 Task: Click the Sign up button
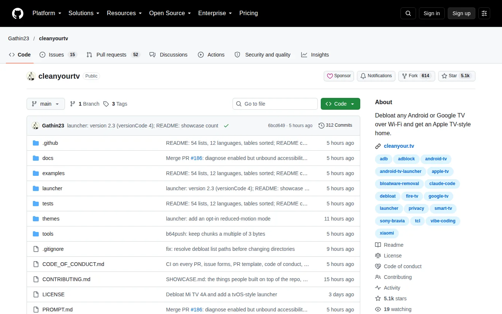point(461,13)
